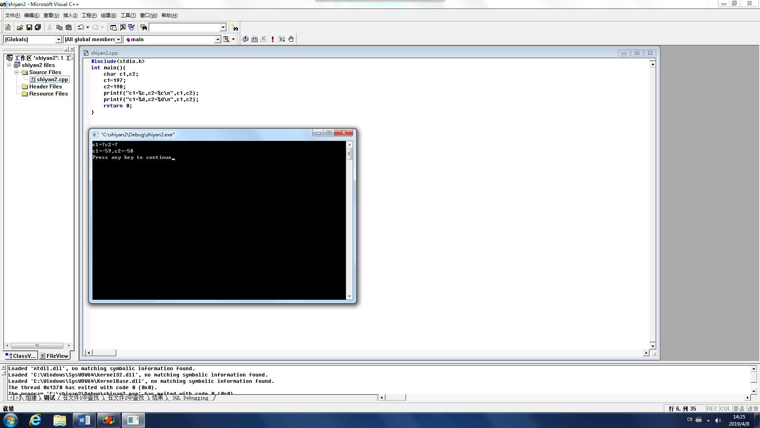Click the Compile icon in build toolbar
The image size is (760, 428).
click(245, 39)
